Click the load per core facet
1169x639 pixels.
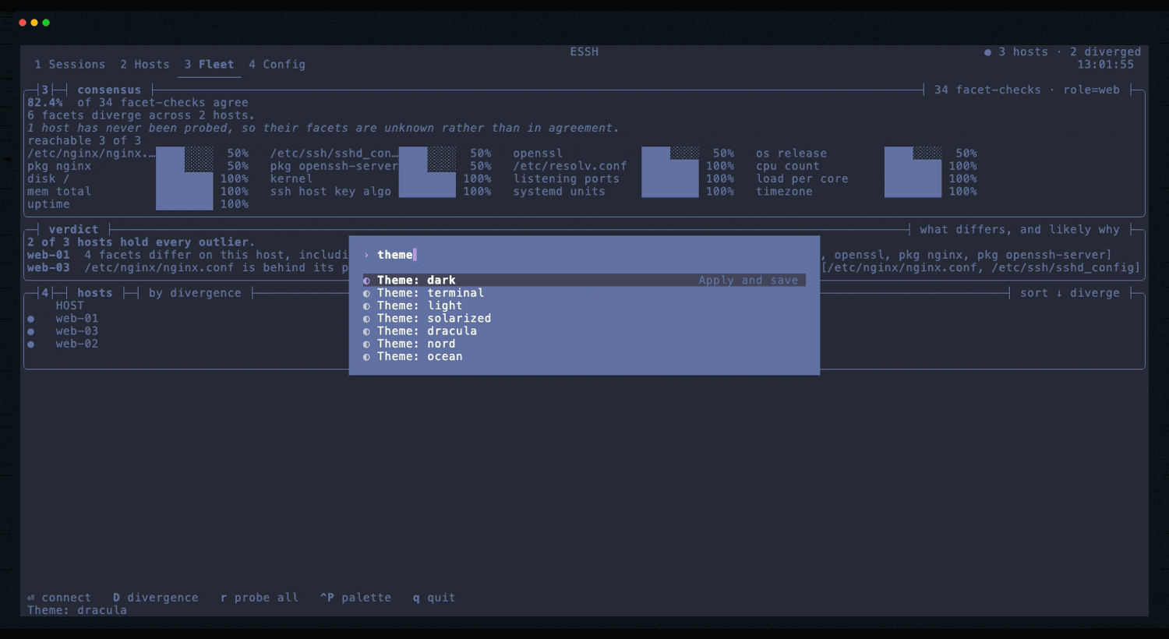tap(802, 179)
